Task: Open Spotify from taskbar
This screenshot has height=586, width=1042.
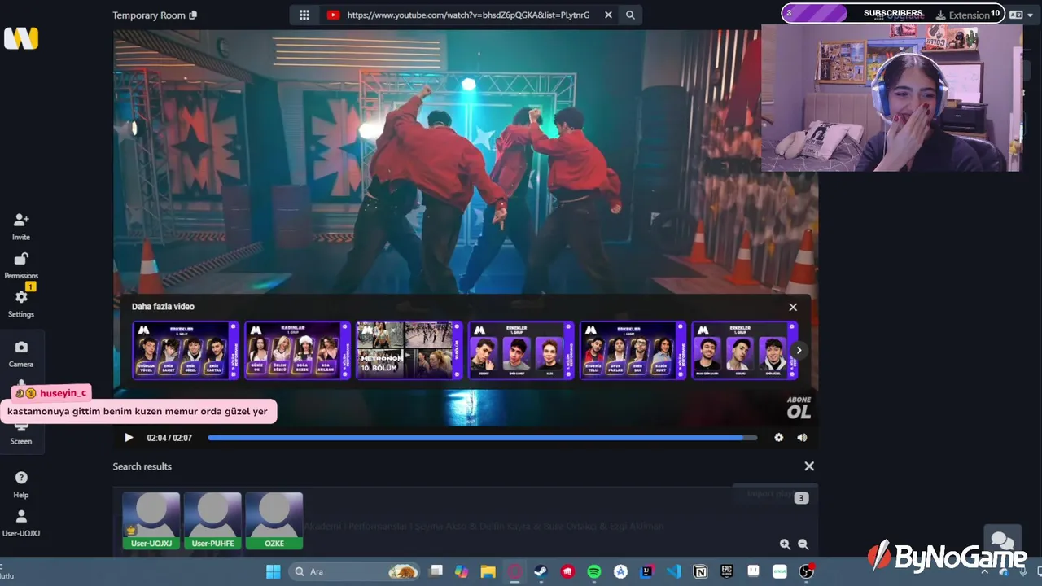Action: [x=594, y=571]
